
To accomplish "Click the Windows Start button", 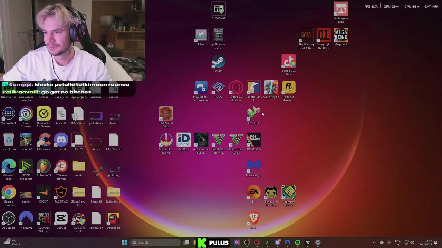I will (x=124, y=242).
